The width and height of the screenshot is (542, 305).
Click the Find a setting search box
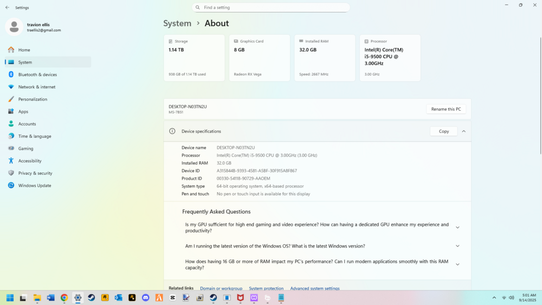(x=270, y=7)
